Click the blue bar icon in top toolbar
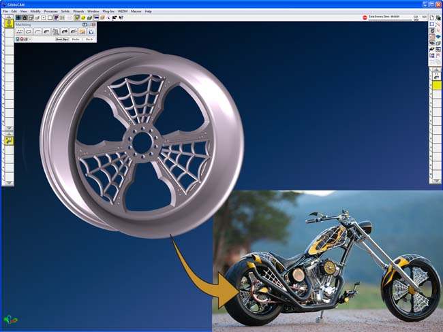The height and width of the screenshot is (332, 443). (96, 18)
